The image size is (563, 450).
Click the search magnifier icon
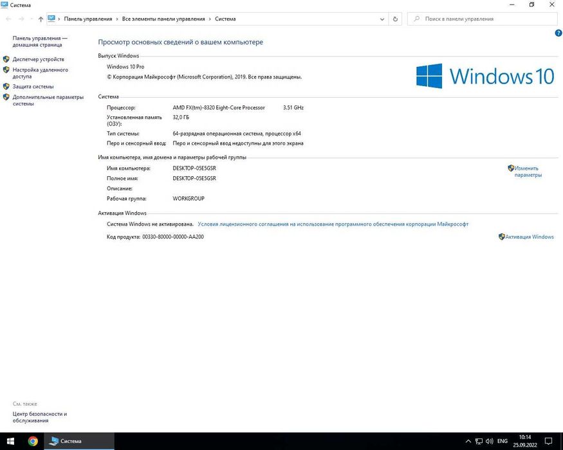pyautogui.click(x=416, y=19)
